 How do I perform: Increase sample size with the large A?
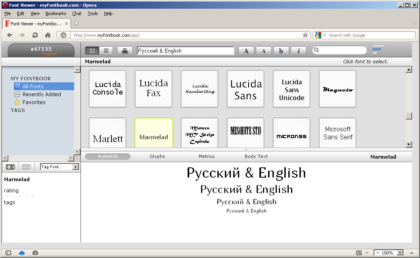point(246,51)
